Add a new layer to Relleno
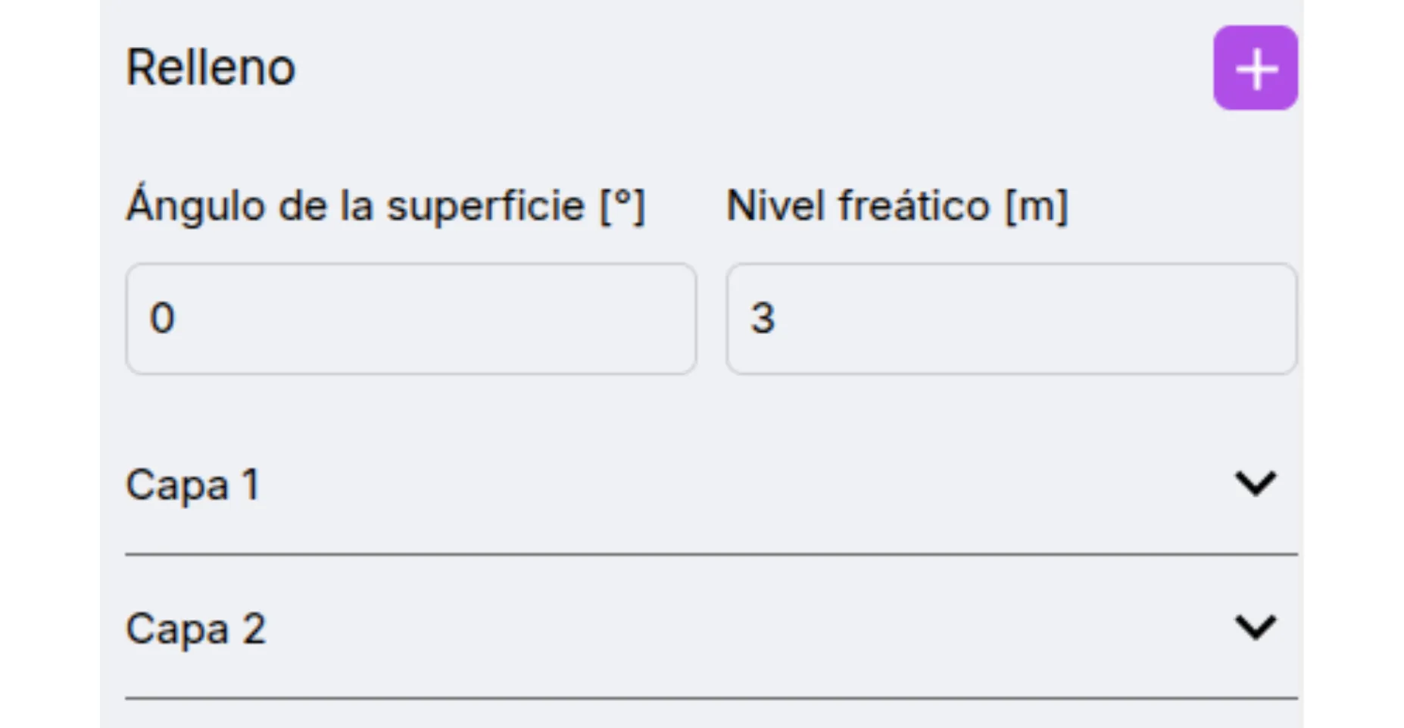Image resolution: width=1404 pixels, height=728 pixels. pyautogui.click(x=1255, y=68)
